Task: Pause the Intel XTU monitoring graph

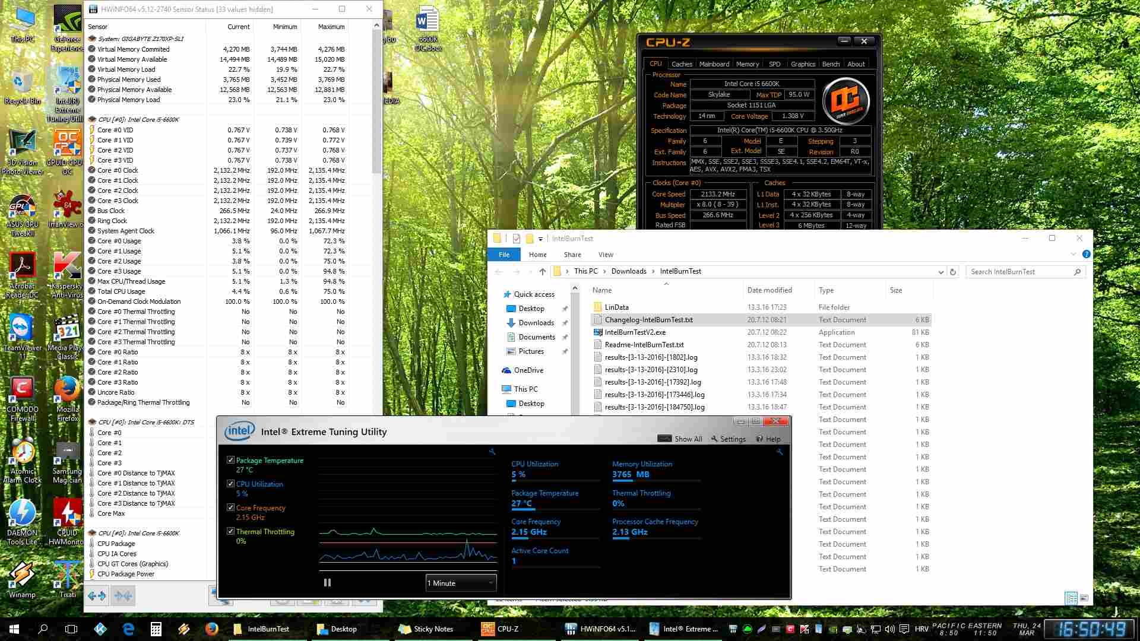Action: click(327, 583)
